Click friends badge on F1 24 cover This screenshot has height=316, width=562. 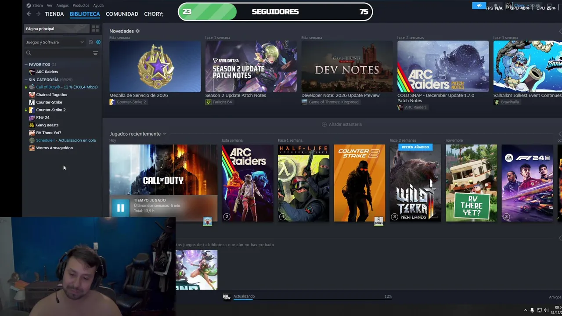coord(506,217)
